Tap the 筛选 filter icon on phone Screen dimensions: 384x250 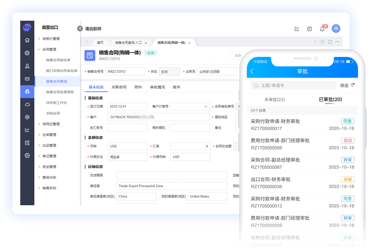(x=352, y=85)
